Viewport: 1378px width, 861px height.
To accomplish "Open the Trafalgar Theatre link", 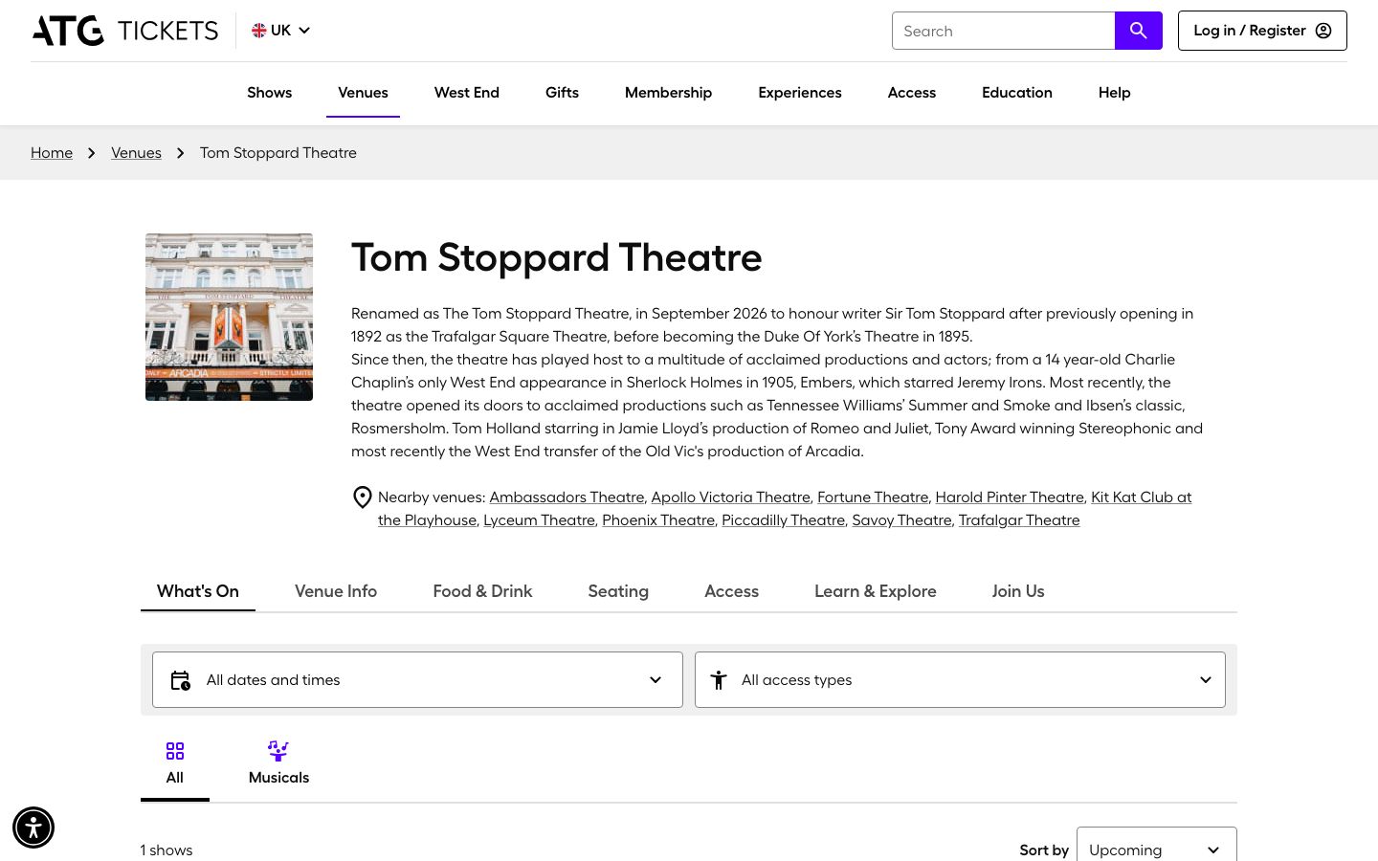I will coord(1019,520).
